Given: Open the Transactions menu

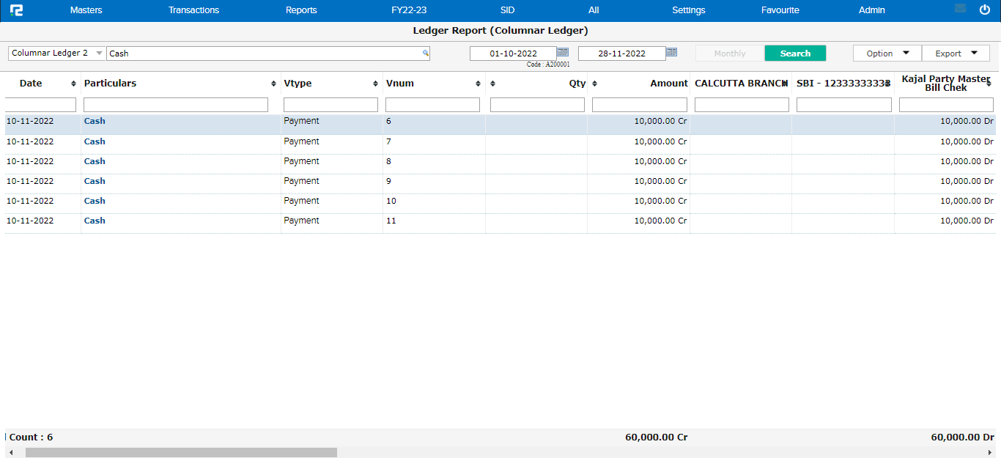Looking at the screenshot, I should (x=193, y=10).
